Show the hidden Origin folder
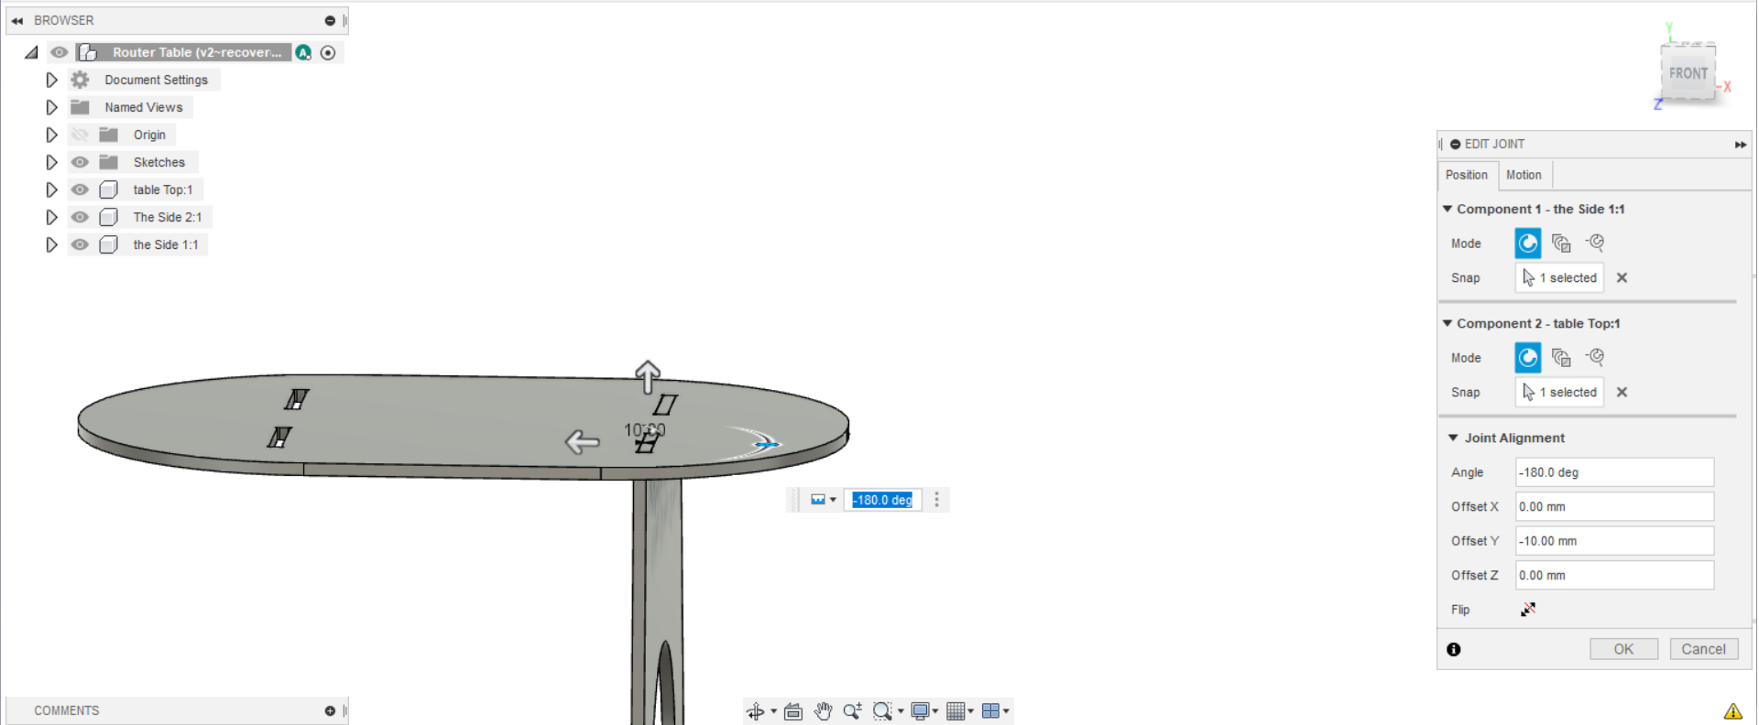 pos(80,135)
